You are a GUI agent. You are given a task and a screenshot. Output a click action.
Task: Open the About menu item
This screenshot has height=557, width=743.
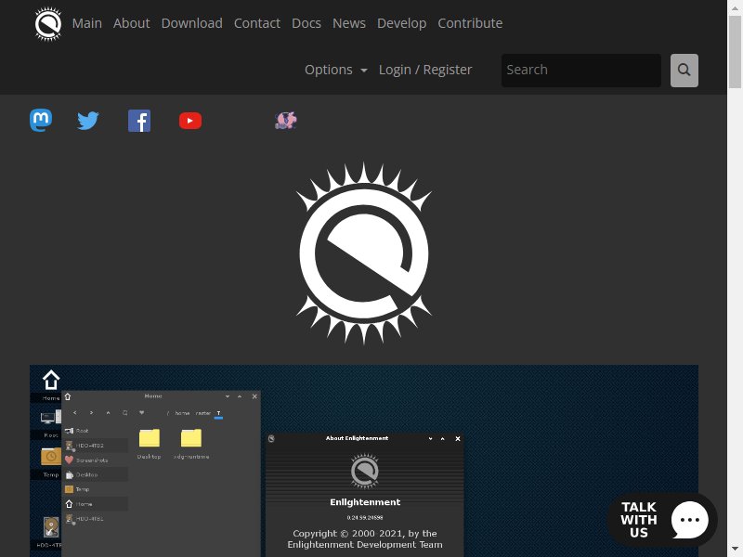pos(131,23)
